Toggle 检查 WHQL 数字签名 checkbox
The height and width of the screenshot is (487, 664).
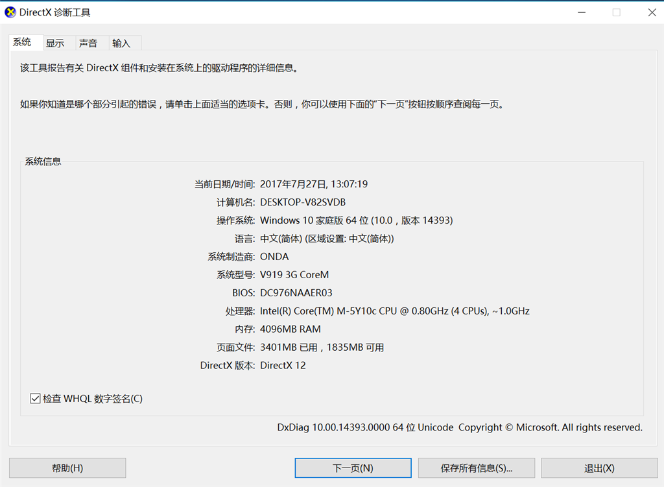(35, 399)
